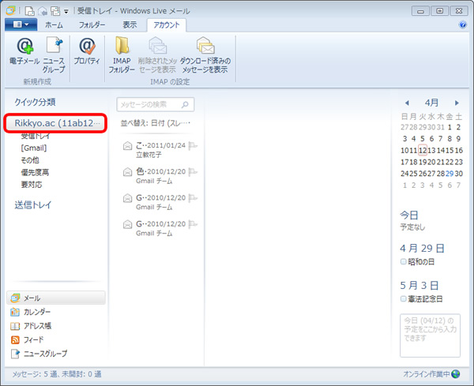Click 削除されたメッセージを表示 icon
The image size is (474, 386).
pos(157,46)
